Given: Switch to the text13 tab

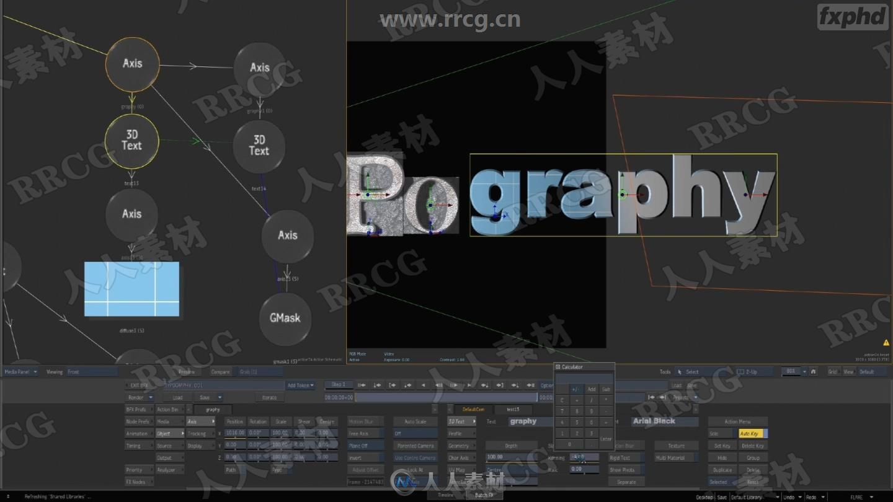Looking at the screenshot, I should point(513,409).
